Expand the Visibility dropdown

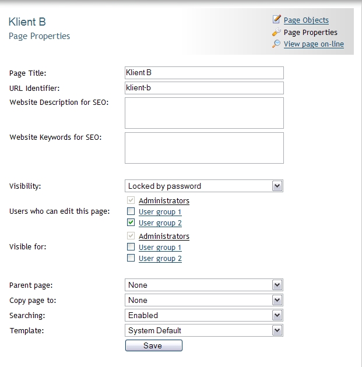(x=204, y=186)
